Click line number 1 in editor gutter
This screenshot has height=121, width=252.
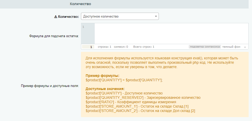pos(83,27)
